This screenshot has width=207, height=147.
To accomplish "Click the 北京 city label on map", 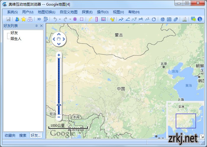I will (x=164, y=64).
